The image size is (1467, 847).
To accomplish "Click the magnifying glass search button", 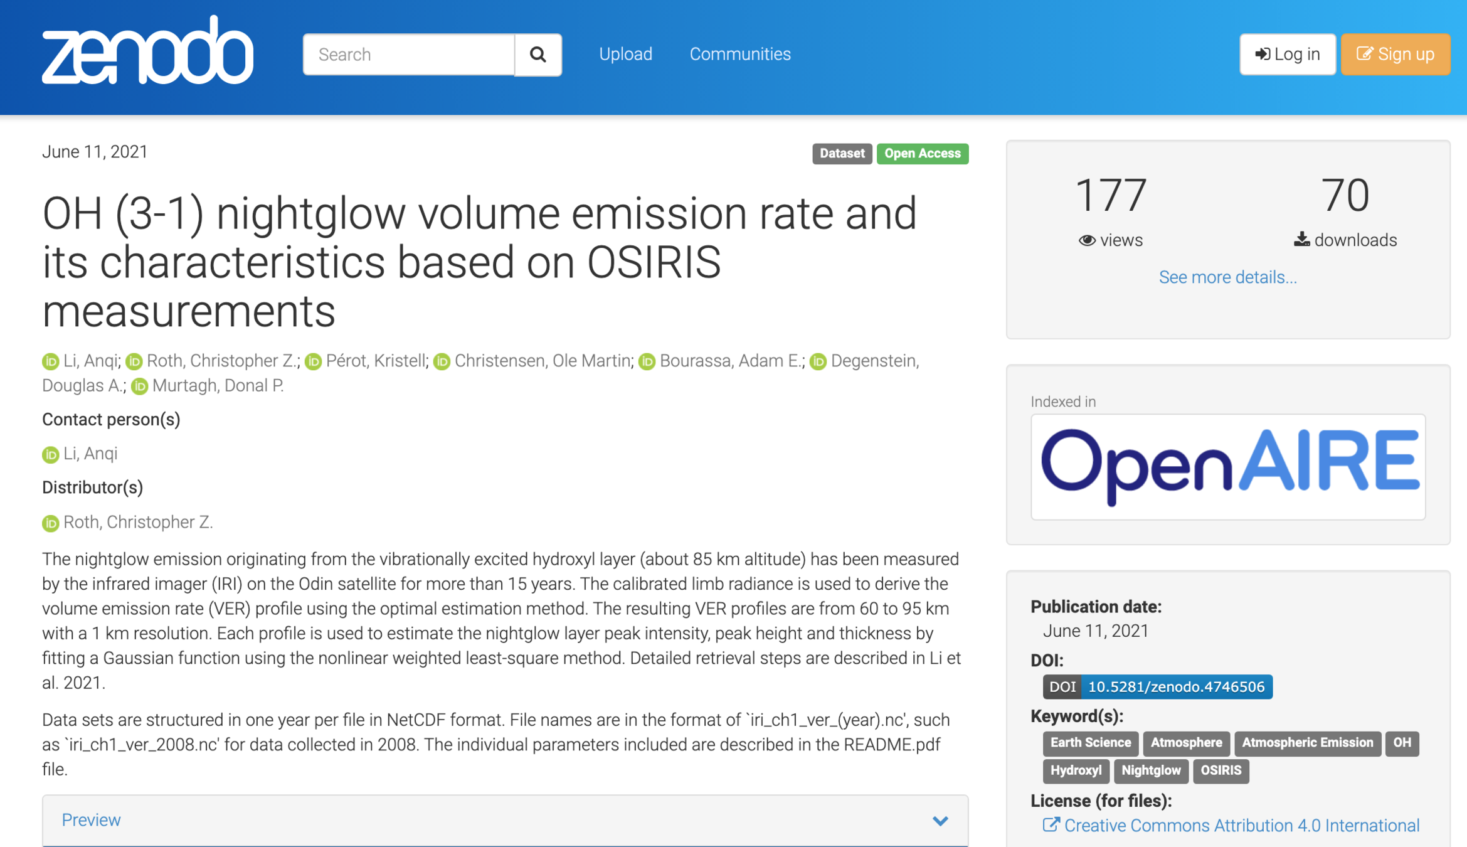I will point(538,55).
